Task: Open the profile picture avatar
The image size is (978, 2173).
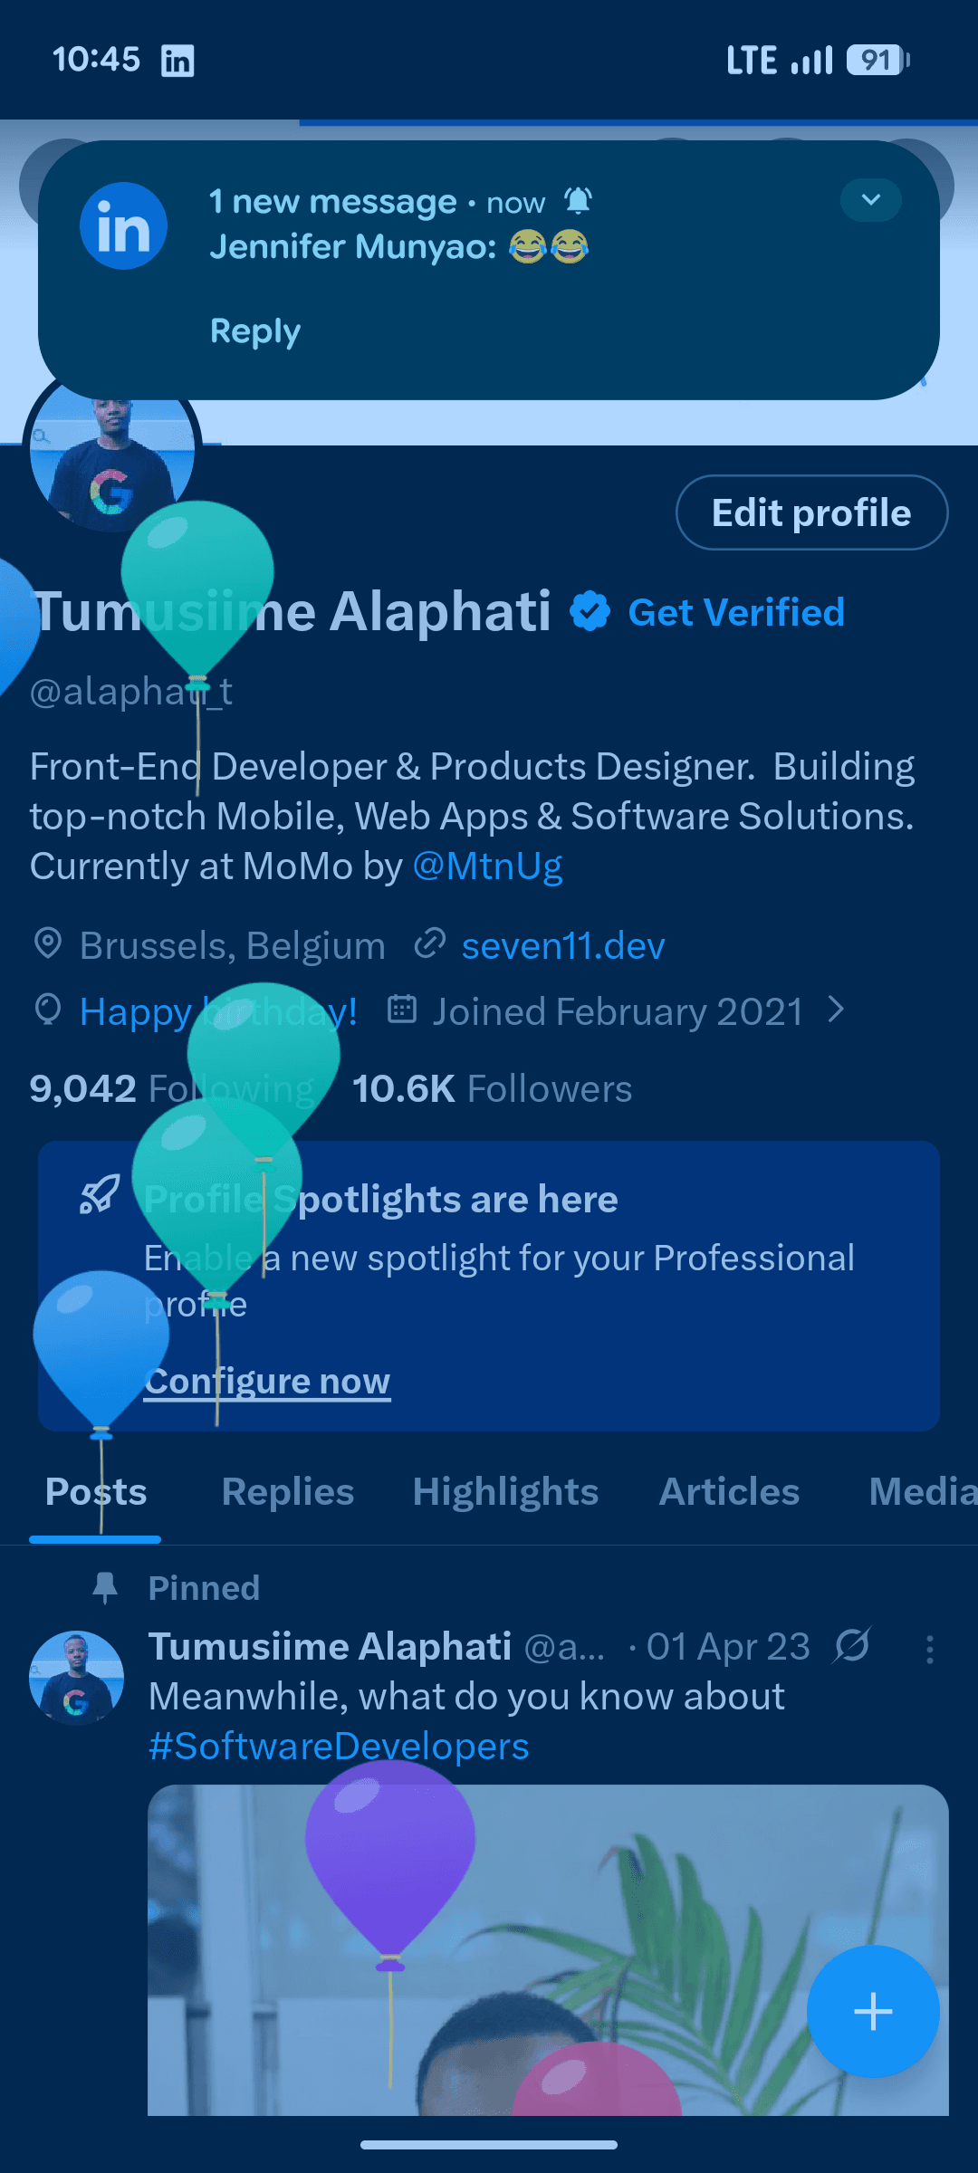Action: [110, 462]
